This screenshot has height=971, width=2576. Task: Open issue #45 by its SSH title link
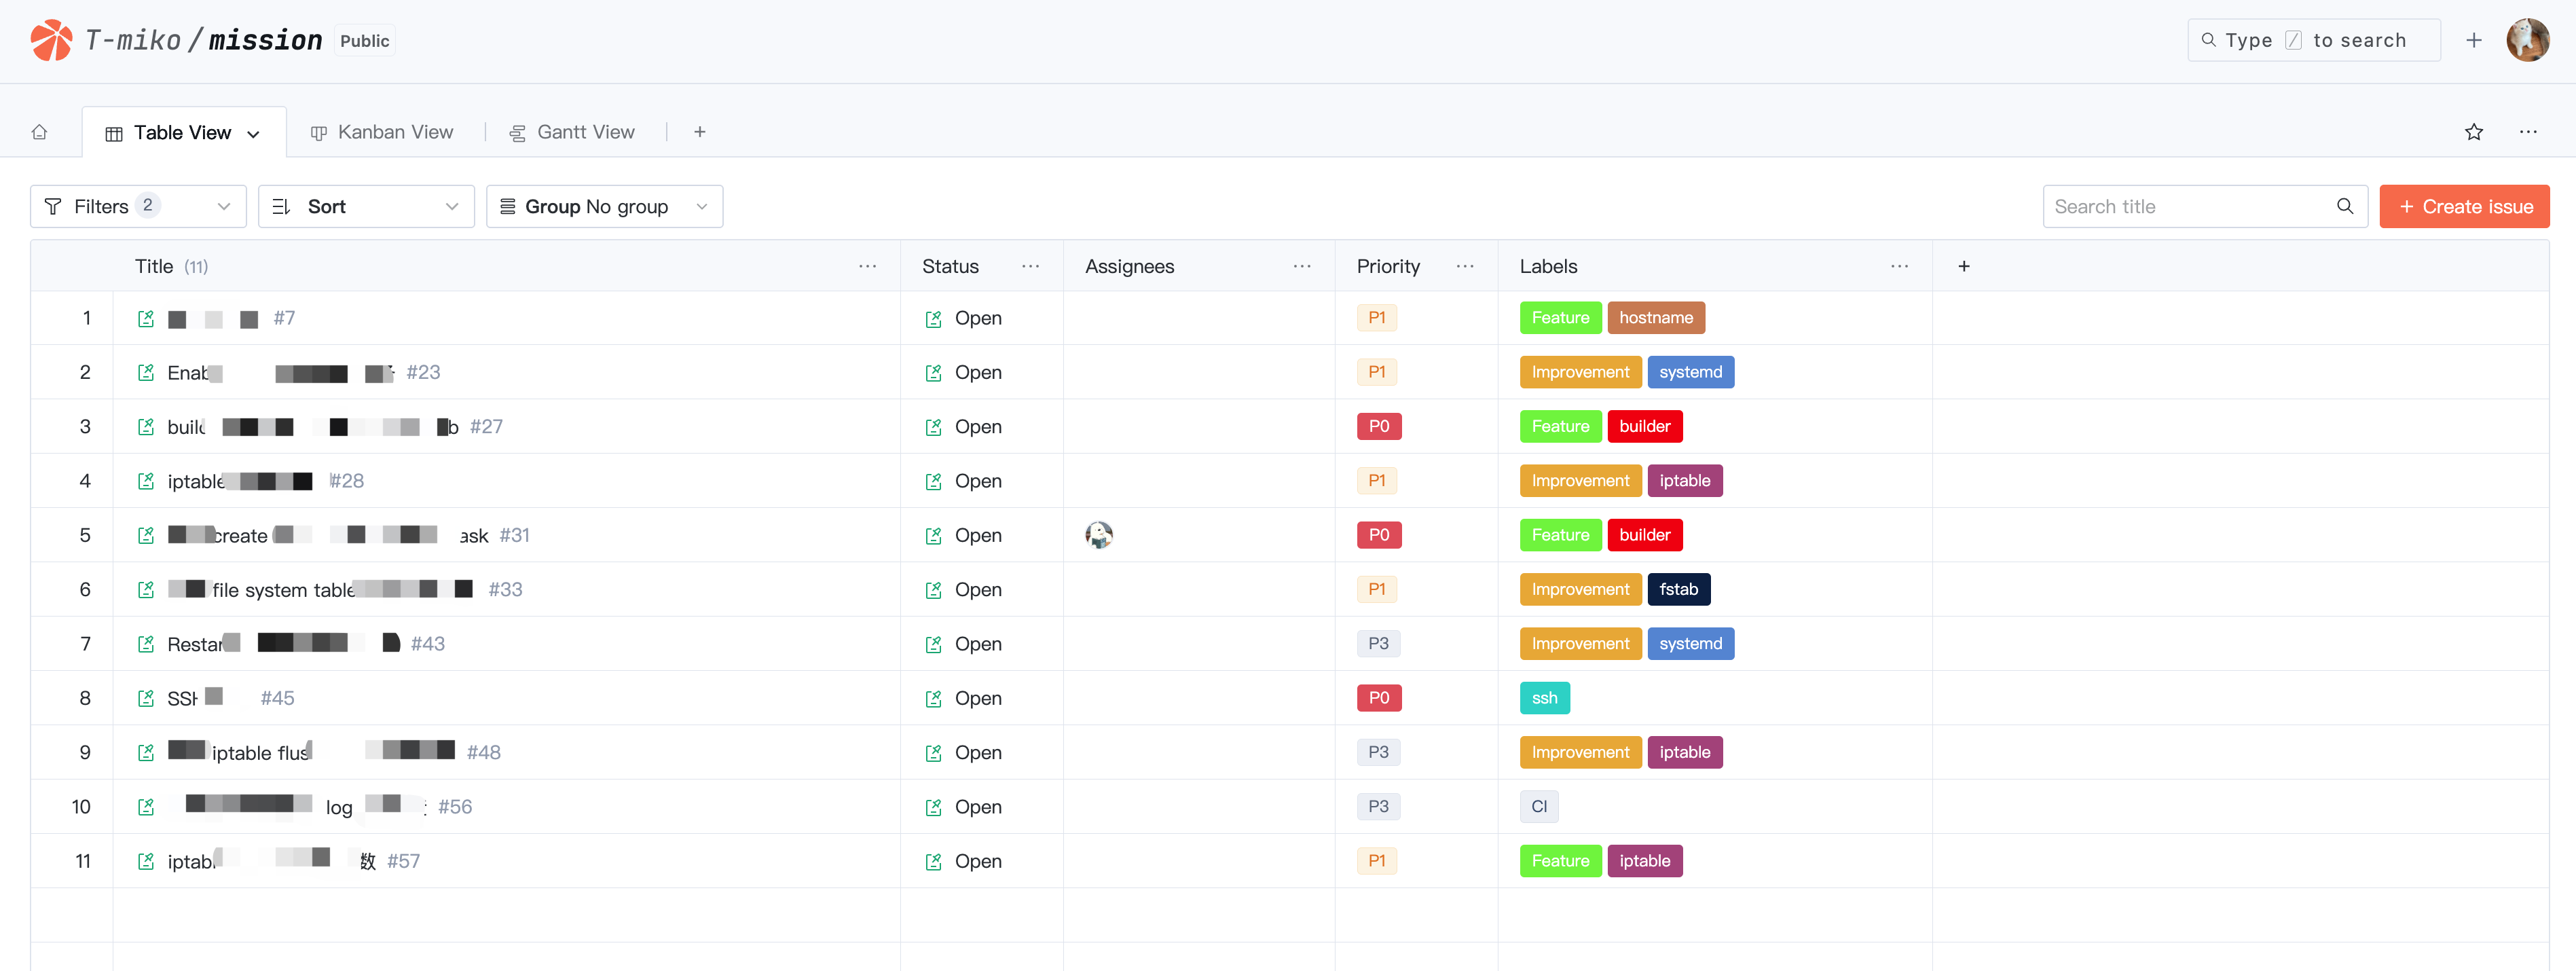tap(183, 699)
